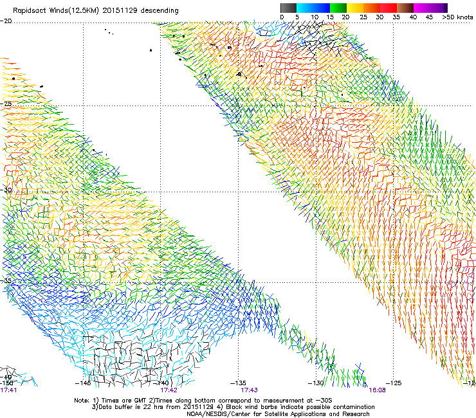Click the yellow 20-25 knots legend segment
This screenshot has width=476, height=418.
coord(355,8)
